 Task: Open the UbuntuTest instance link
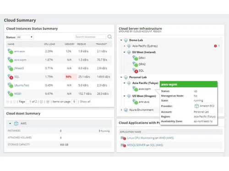(x=22, y=85)
